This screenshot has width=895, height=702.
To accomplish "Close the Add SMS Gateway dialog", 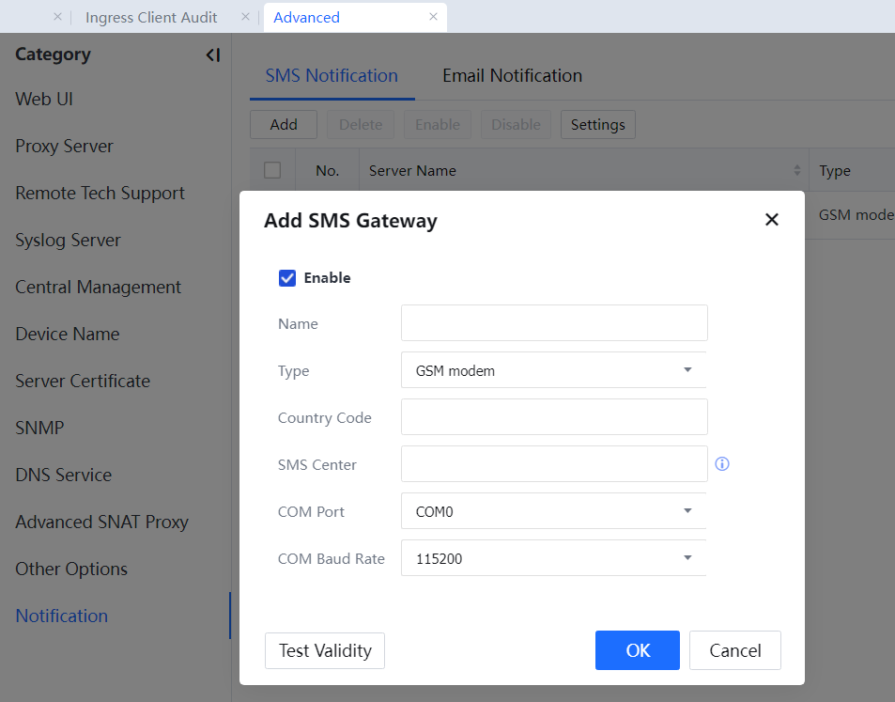I will pos(771,220).
